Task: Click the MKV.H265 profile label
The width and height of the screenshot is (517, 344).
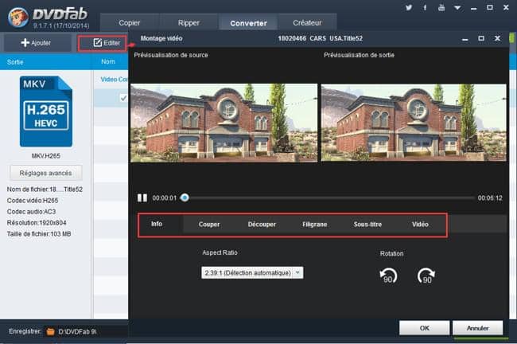Action: pyautogui.click(x=46, y=156)
